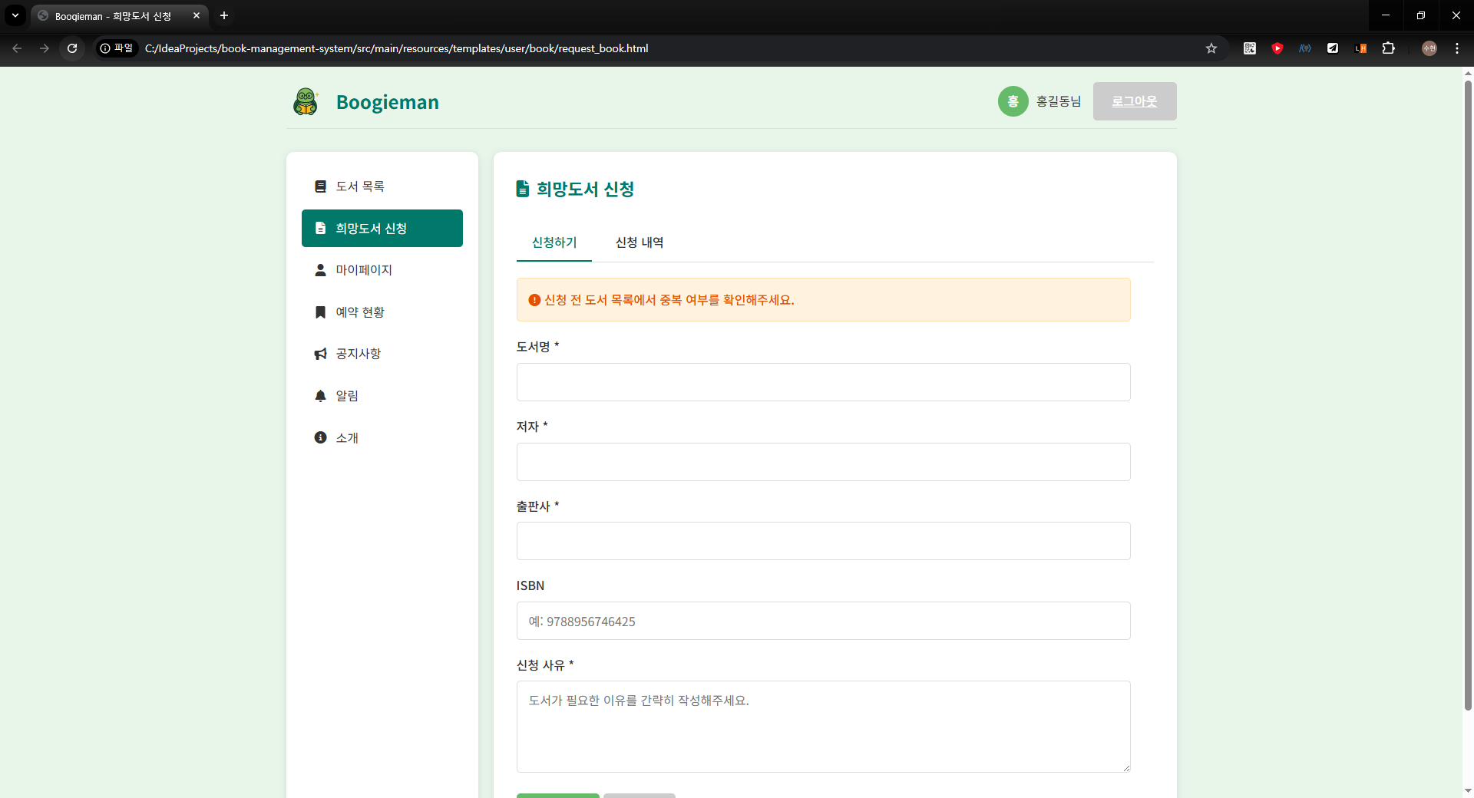The width and height of the screenshot is (1474, 798).
Task: Click the browser reload icon
Action: coord(71,48)
